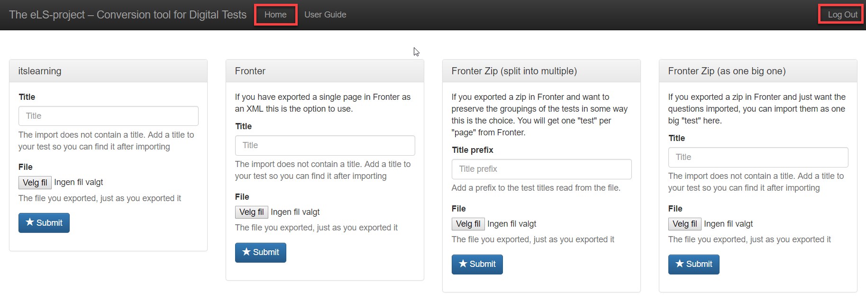Submit the Fronter Zip as one big one form

tap(694, 264)
